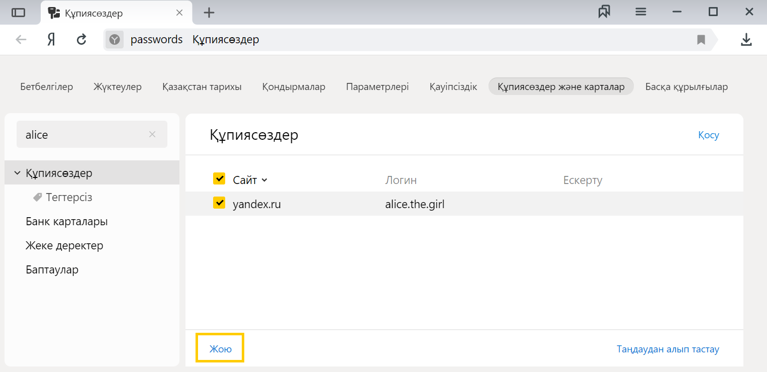This screenshot has height=372, width=767.
Task: Minimize the browser window
Action: click(x=677, y=12)
